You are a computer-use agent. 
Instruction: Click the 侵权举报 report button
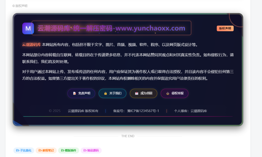[x=174, y=93]
